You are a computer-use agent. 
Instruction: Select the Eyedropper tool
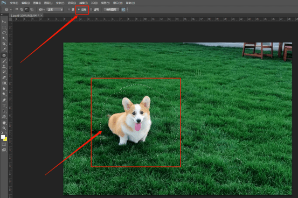point(4,49)
